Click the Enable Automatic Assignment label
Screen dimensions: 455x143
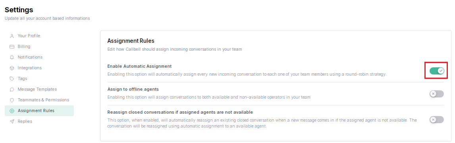[140, 66]
